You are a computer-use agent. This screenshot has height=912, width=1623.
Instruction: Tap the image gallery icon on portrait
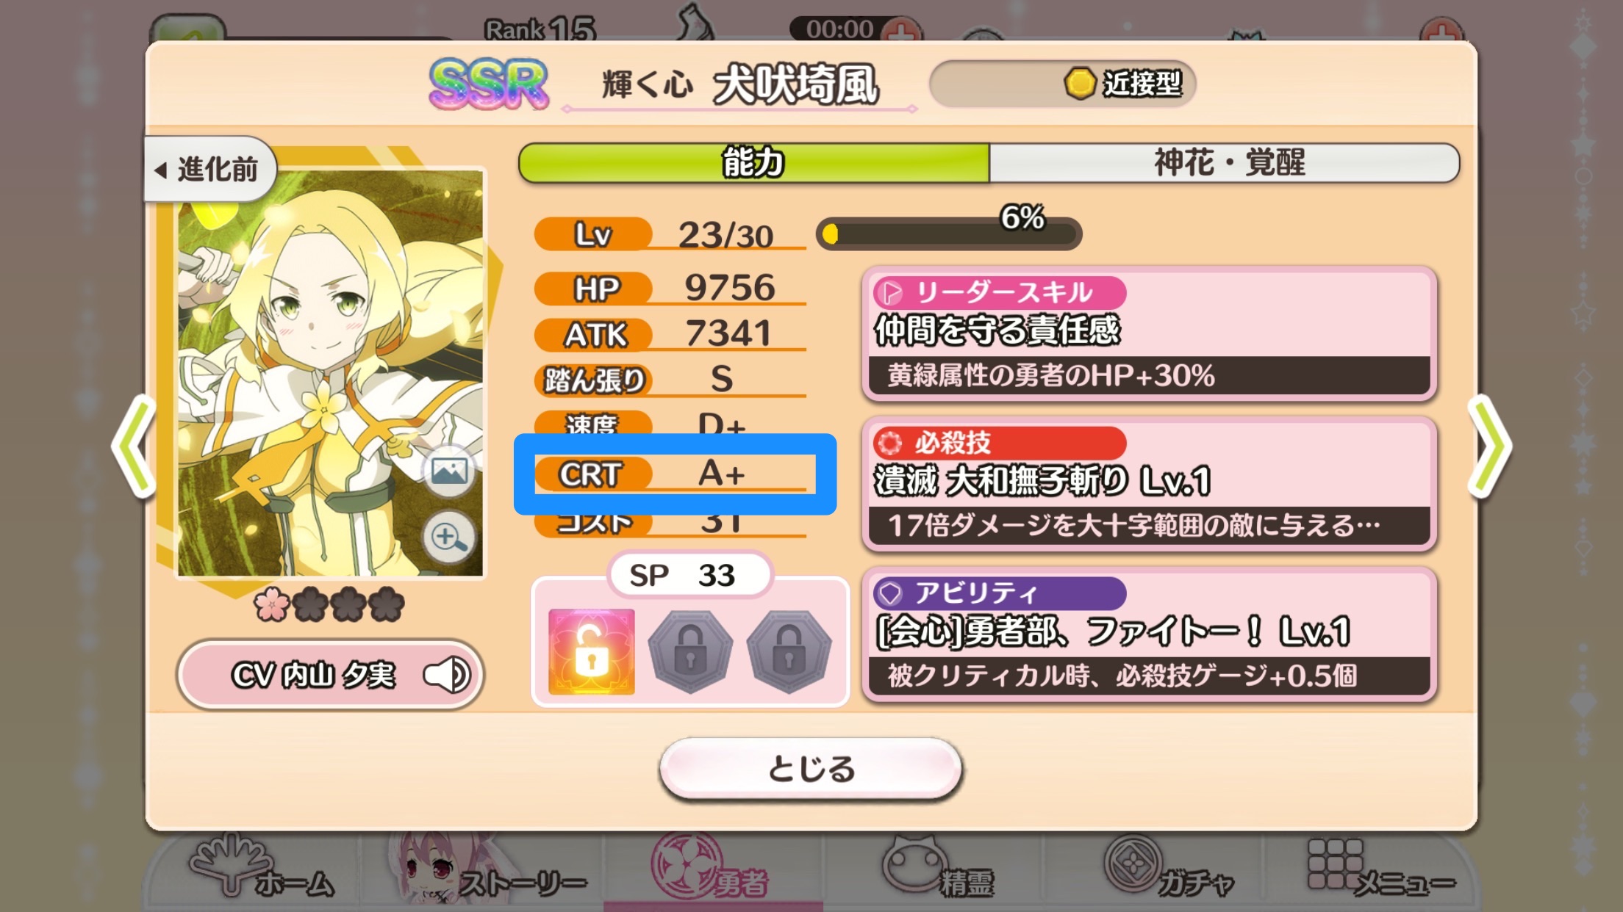click(449, 471)
